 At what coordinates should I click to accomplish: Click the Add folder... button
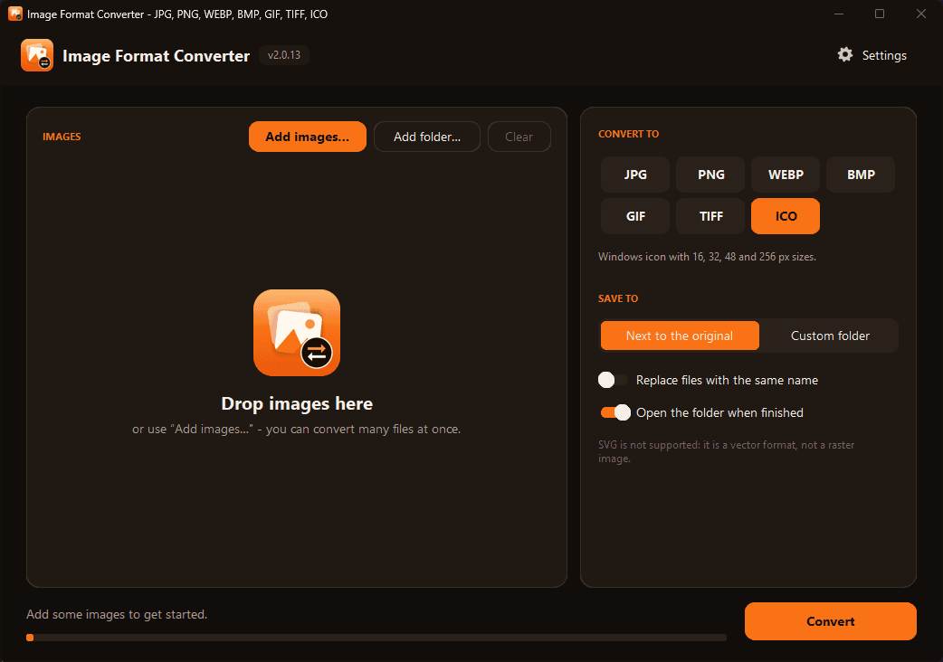pyautogui.click(x=427, y=137)
